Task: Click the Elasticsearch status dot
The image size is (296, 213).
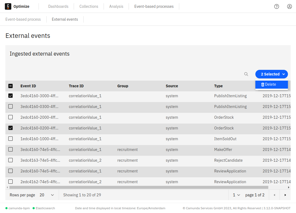Action: coord(34,208)
